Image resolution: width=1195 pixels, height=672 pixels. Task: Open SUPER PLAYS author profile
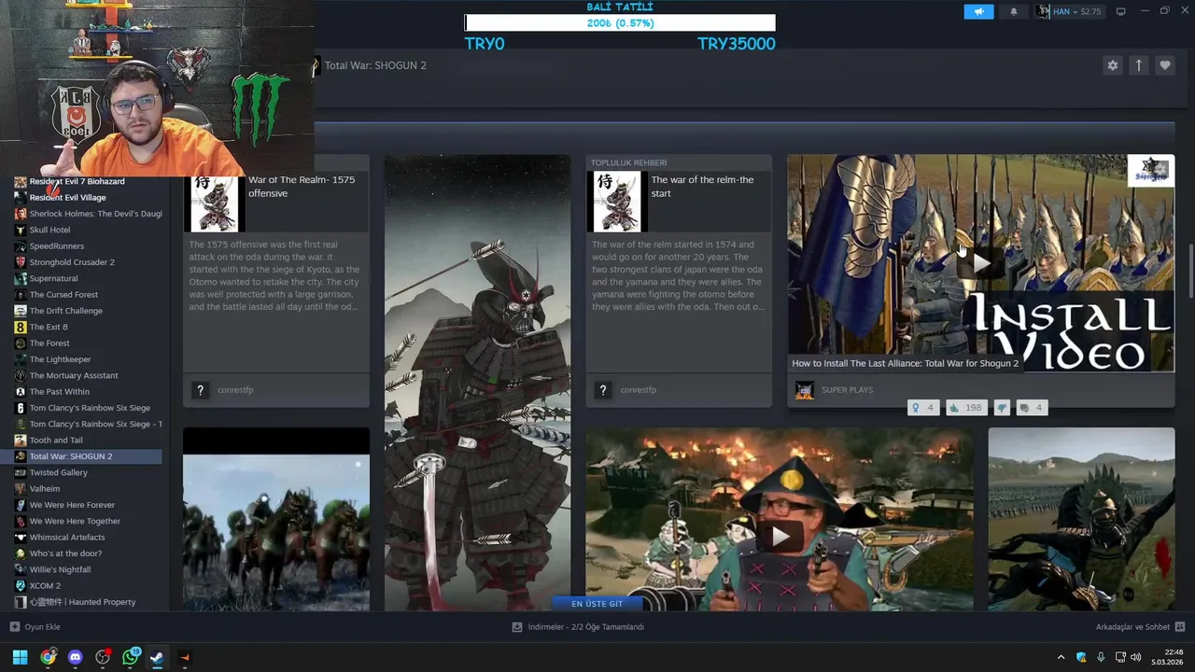(x=847, y=390)
